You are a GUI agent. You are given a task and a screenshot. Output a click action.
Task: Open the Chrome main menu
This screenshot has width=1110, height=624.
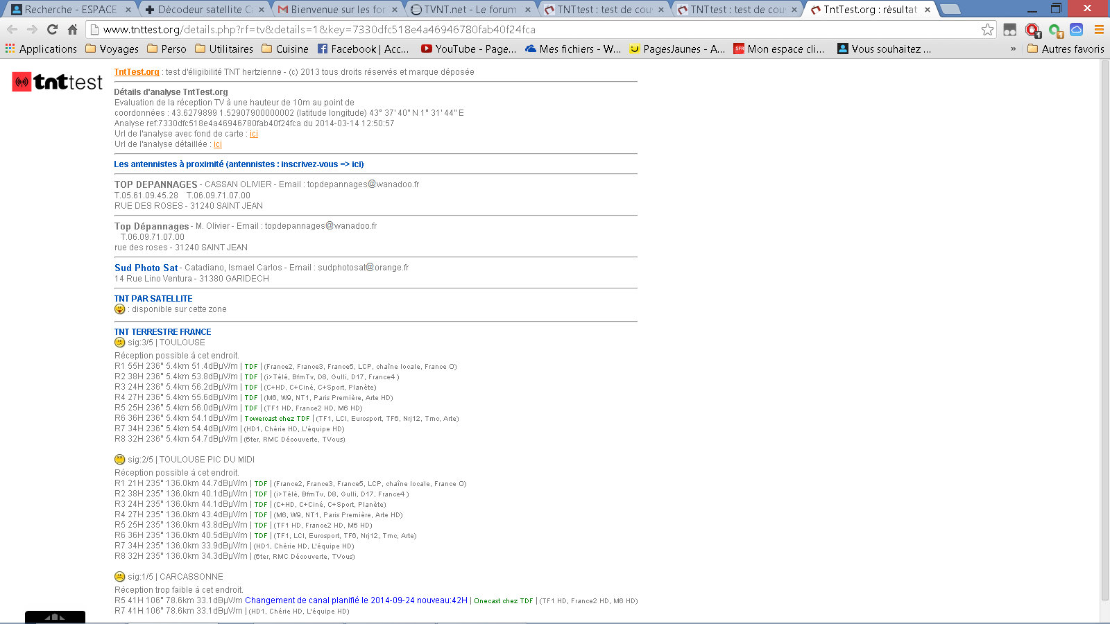[x=1099, y=30]
